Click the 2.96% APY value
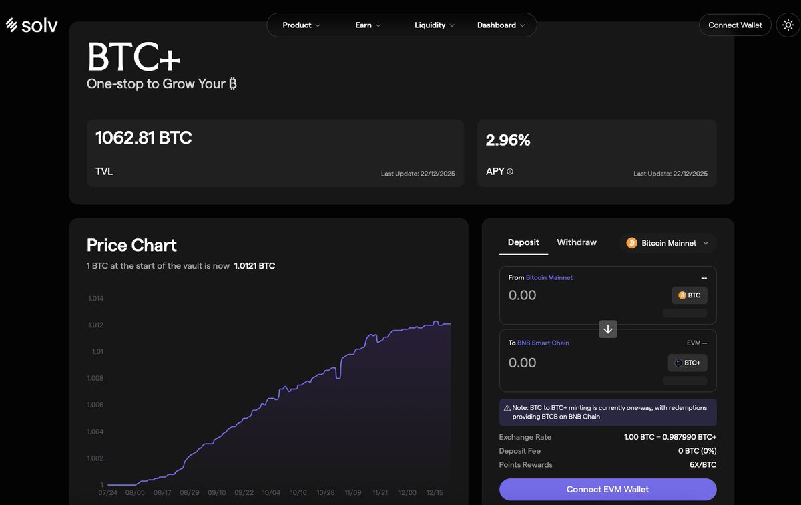The height and width of the screenshot is (505, 801). click(508, 140)
